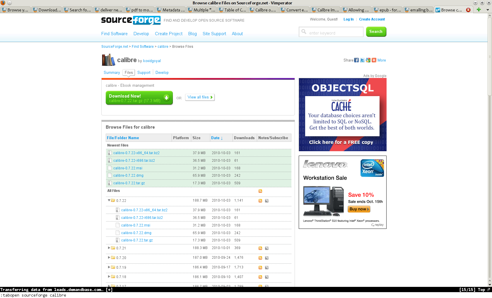Click the Log In link
Screen dimensions: 492x298
coord(348,19)
